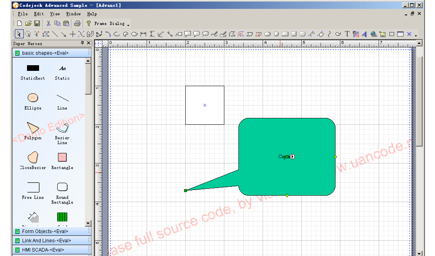Select the polygon node edit tool
The image size is (435, 256).
coord(46,34)
